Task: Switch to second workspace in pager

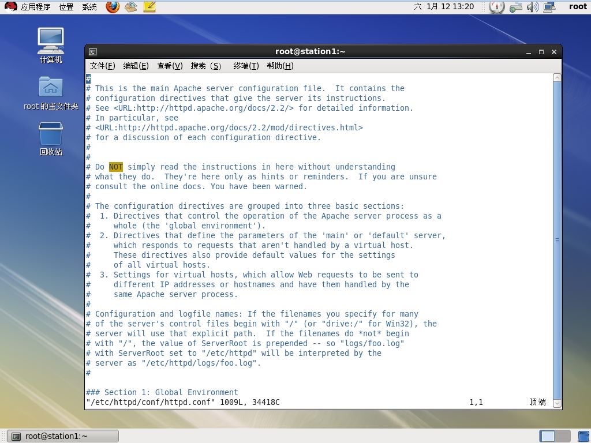Action: pyautogui.click(x=563, y=436)
